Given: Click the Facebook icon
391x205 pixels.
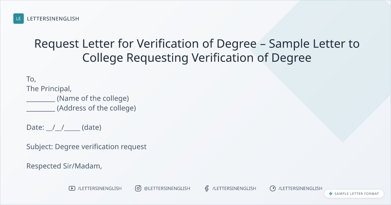Looking at the screenshot, I should pyautogui.click(x=207, y=188).
